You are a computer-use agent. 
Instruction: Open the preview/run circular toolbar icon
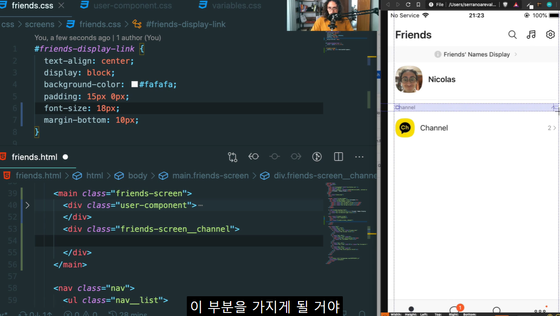[317, 157]
